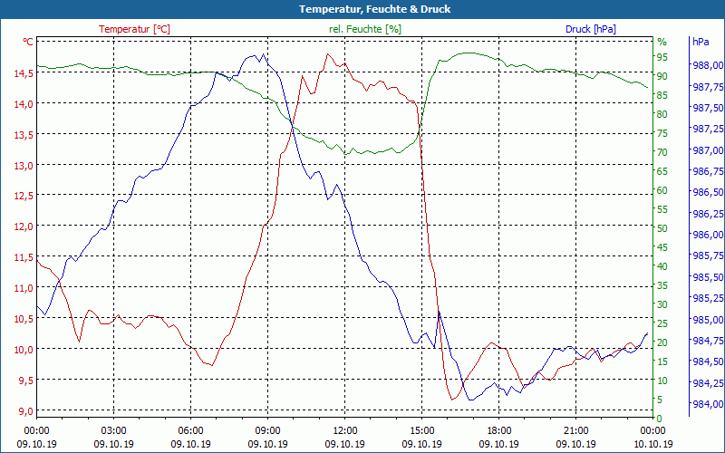Click the "9,0" temperature axis value
The image size is (725, 453).
(x=26, y=411)
